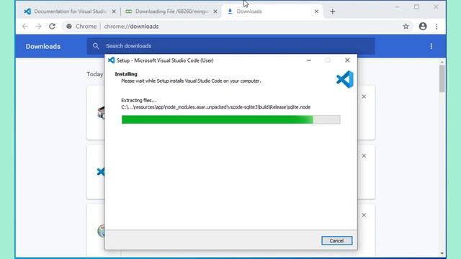The width and height of the screenshot is (461, 259).
Task: Select the Downloads browser tab
Action: coord(272,12)
